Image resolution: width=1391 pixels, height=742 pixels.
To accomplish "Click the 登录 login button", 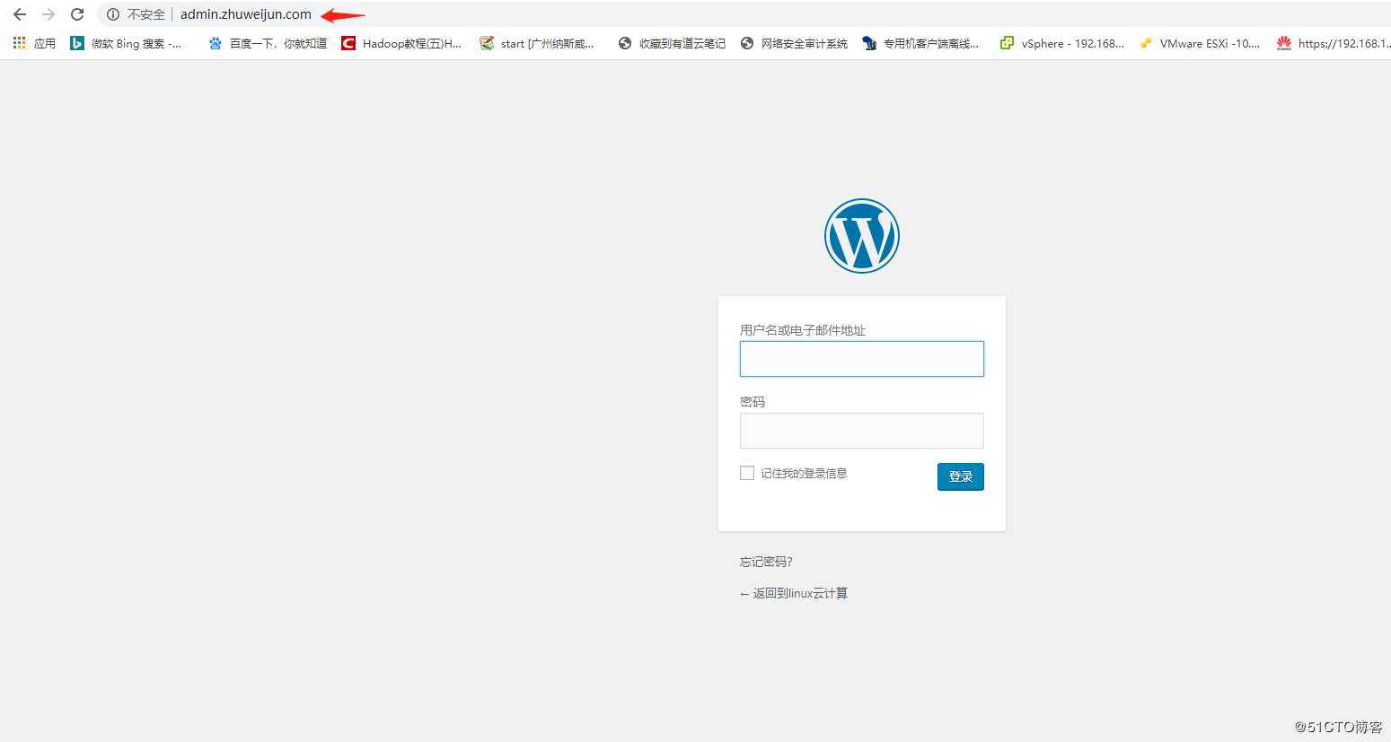I will [961, 476].
